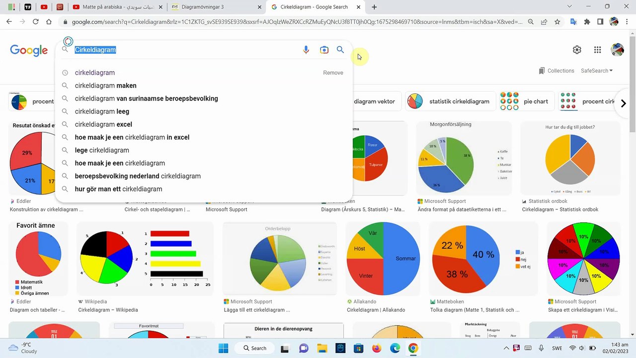Remove cirkeldiagram from search history
The image size is (636, 358).
tap(333, 73)
